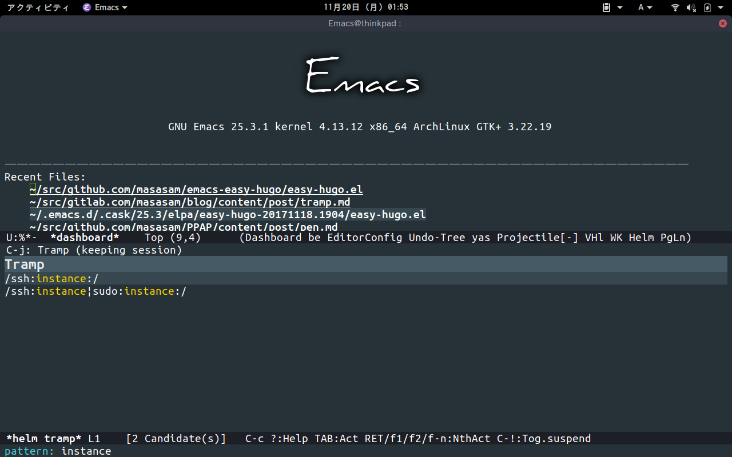This screenshot has width=732, height=457.
Task: Click the pattern: input with instance
Action: (366, 451)
